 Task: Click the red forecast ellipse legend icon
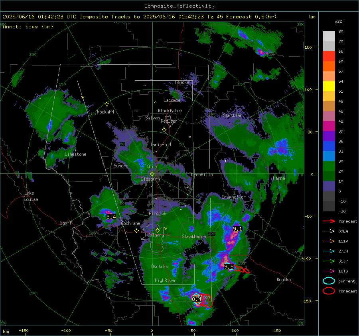[329, 291]
